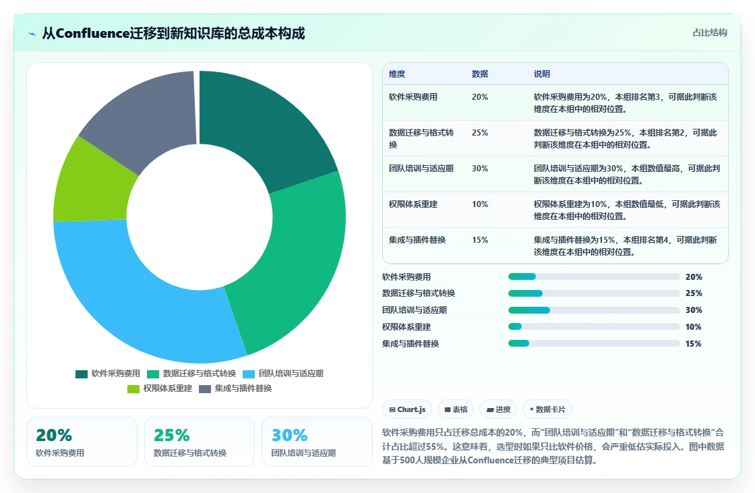Click the 10% value in table
The width and height of the screenshot is (755, 493).
click(480, 204)
